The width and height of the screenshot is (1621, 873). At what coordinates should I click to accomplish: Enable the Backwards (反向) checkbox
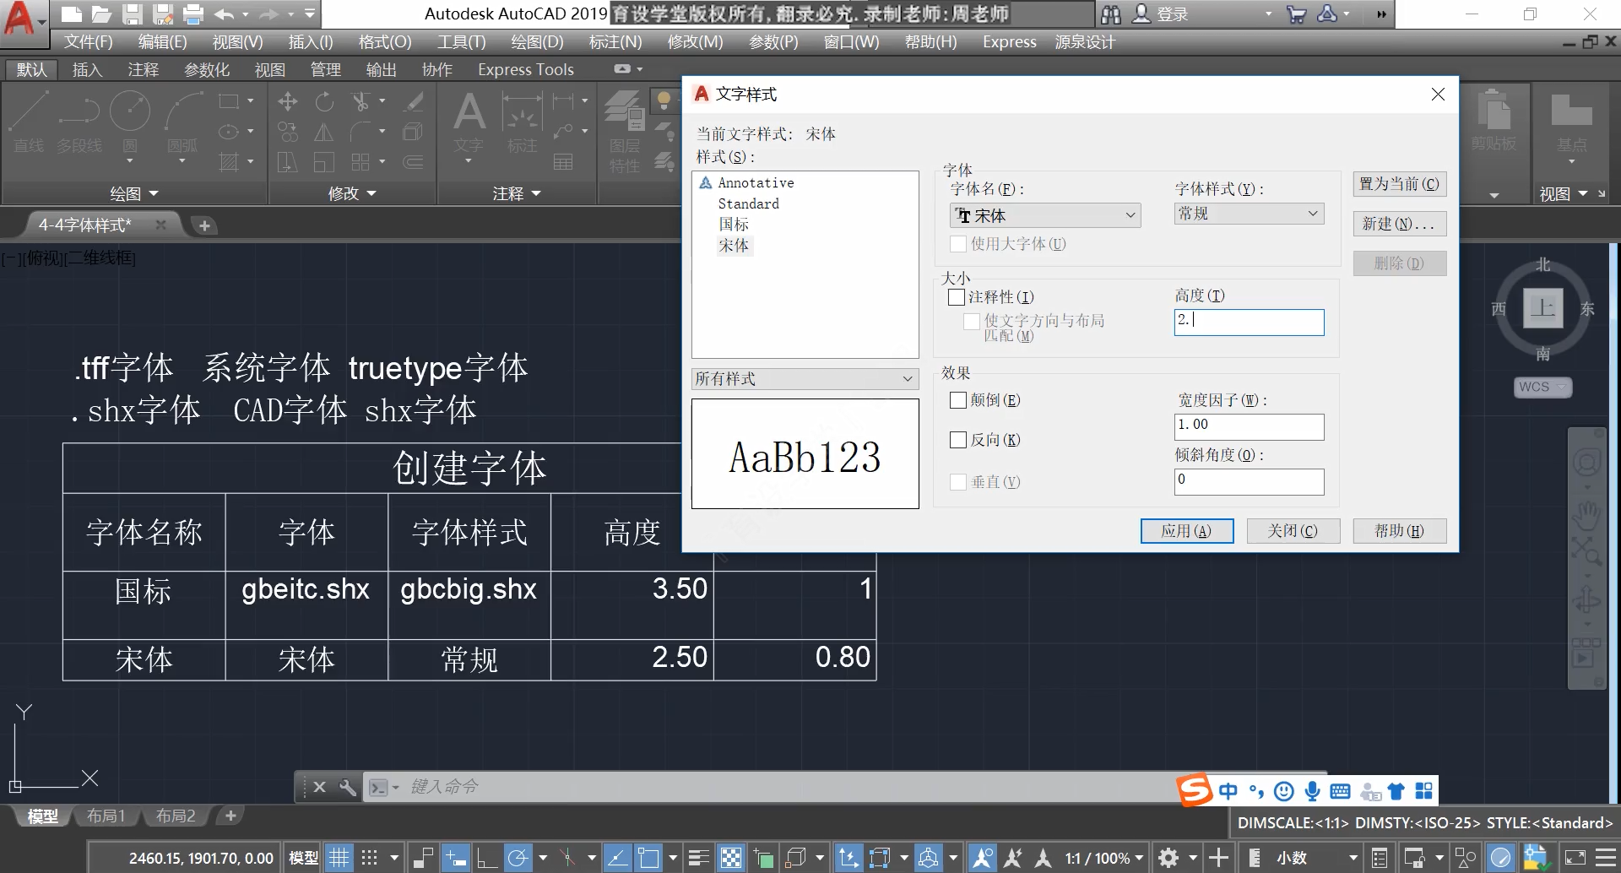(x=957, y=440)
